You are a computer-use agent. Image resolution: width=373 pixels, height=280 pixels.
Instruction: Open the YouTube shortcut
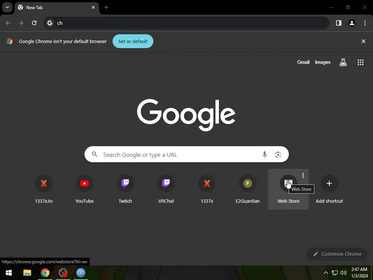[85, 189]
